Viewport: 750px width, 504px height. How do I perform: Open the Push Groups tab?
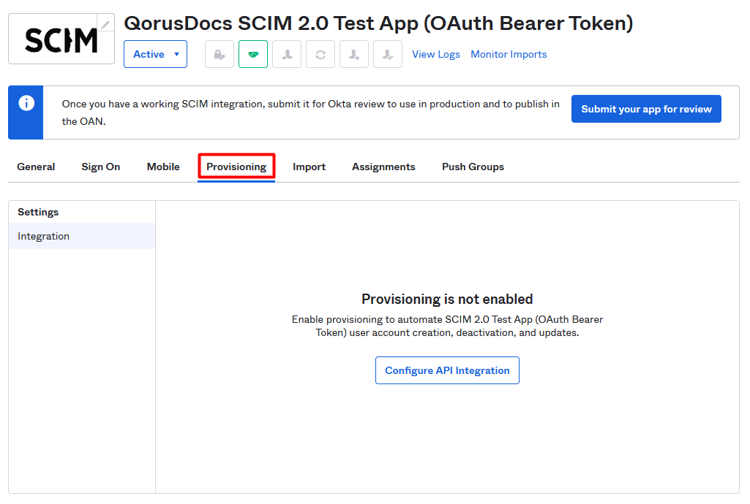(473, 167)
